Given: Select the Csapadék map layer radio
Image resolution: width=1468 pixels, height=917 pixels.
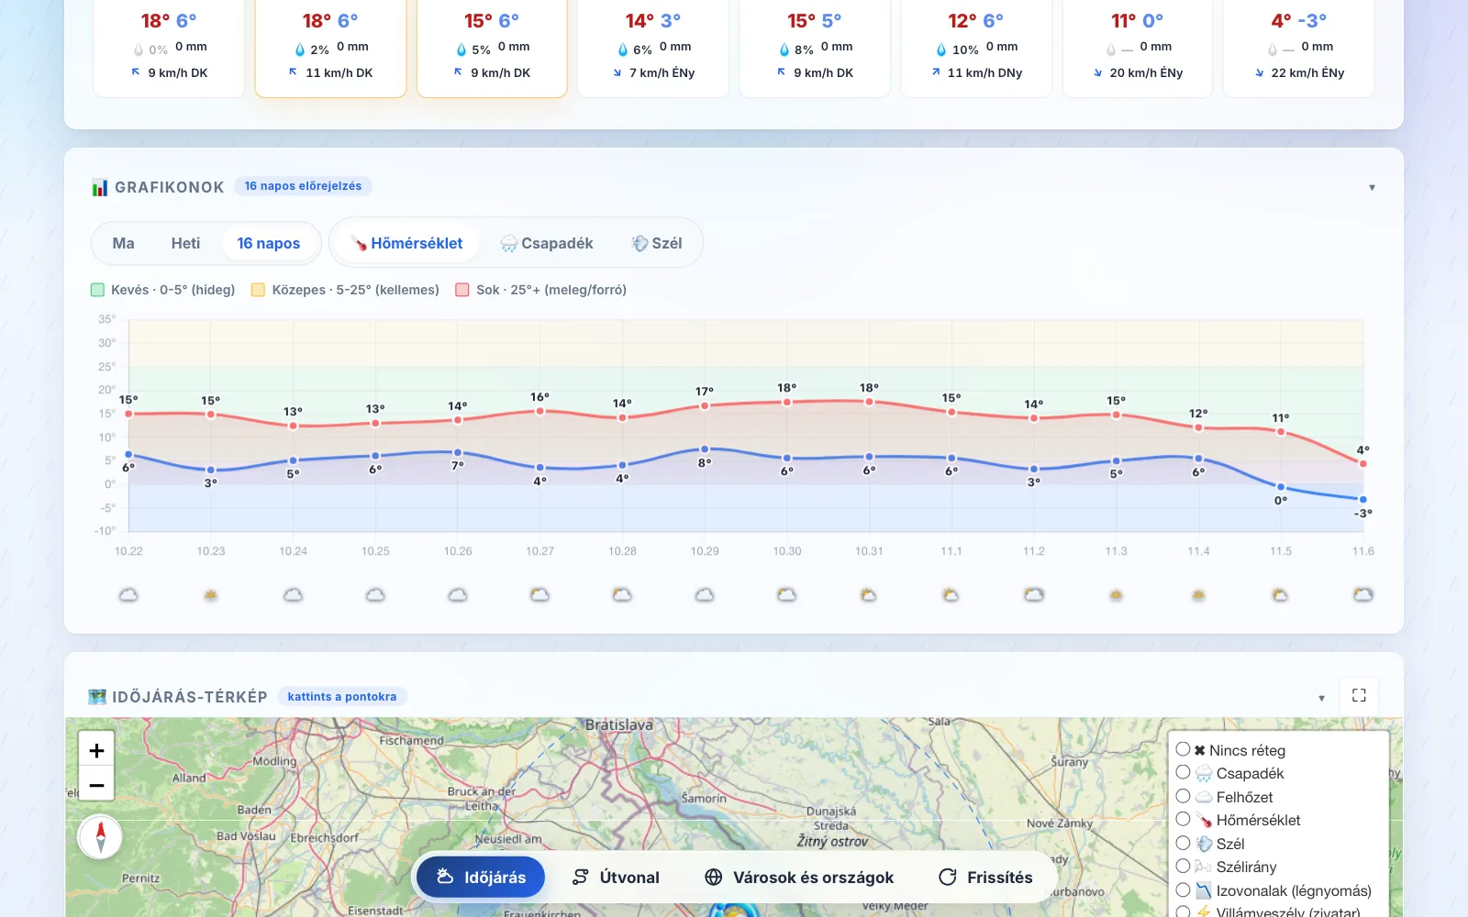Looking at the screenshot, I should 1184,773.
